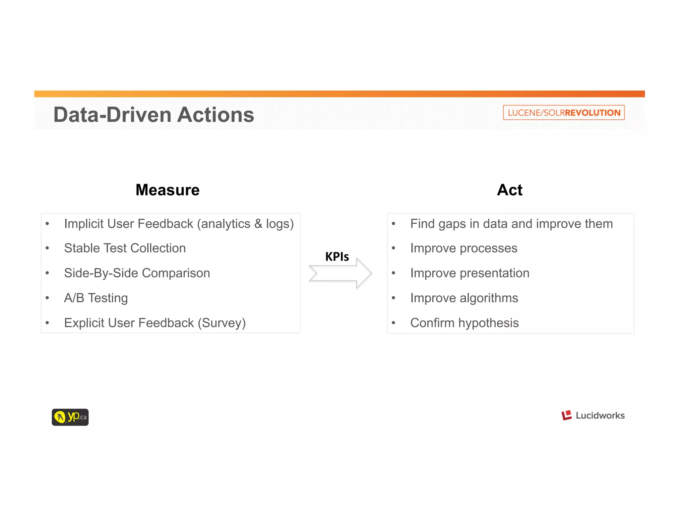Click the 'Act' heading
The width and height of the screenshot is (679, 525).
(x=510, y=190)
